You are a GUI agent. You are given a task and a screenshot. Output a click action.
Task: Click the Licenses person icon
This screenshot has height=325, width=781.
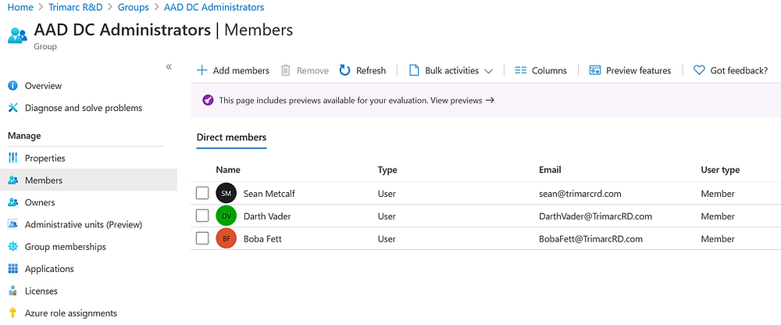13,291
